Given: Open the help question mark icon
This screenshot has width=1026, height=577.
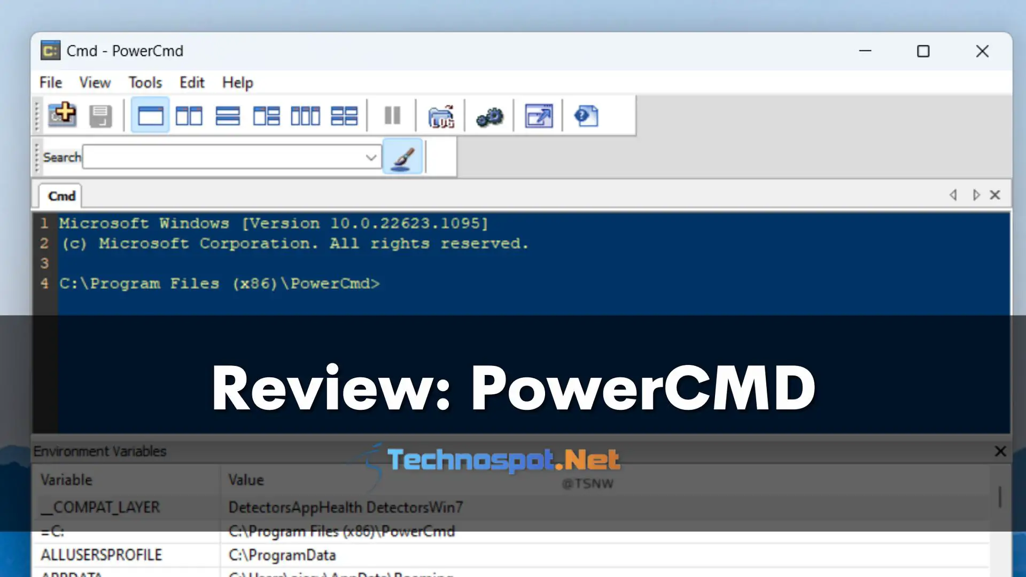Looking at the screenshot, I should [x=586, y=116].
